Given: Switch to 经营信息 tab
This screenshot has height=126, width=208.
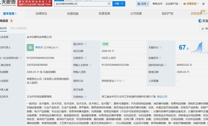Looking at the screenshot, I should 105,14.
